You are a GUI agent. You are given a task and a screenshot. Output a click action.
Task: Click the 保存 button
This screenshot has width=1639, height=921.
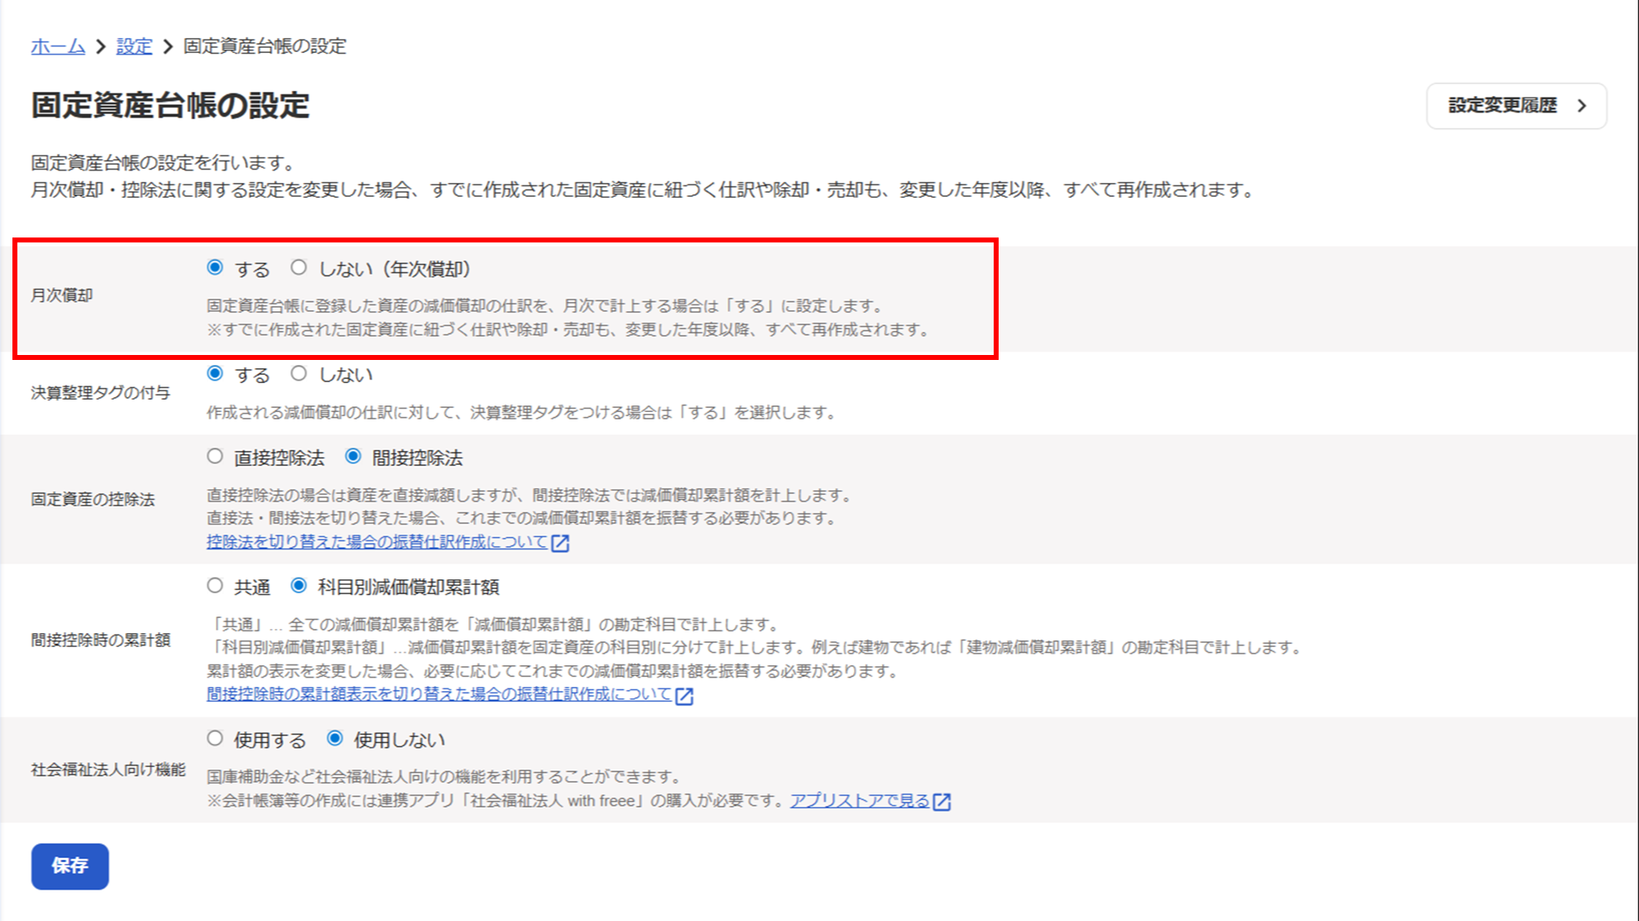(69, 866)
